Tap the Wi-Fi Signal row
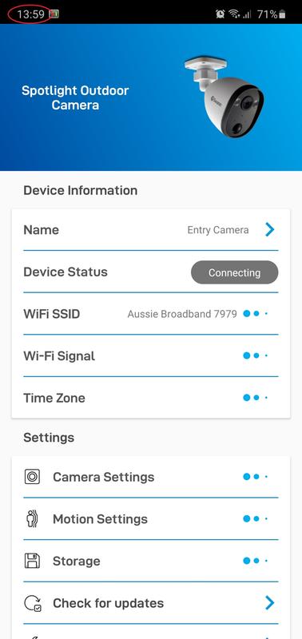The width and height of the screenshot is (302, 639). (151, 355)
